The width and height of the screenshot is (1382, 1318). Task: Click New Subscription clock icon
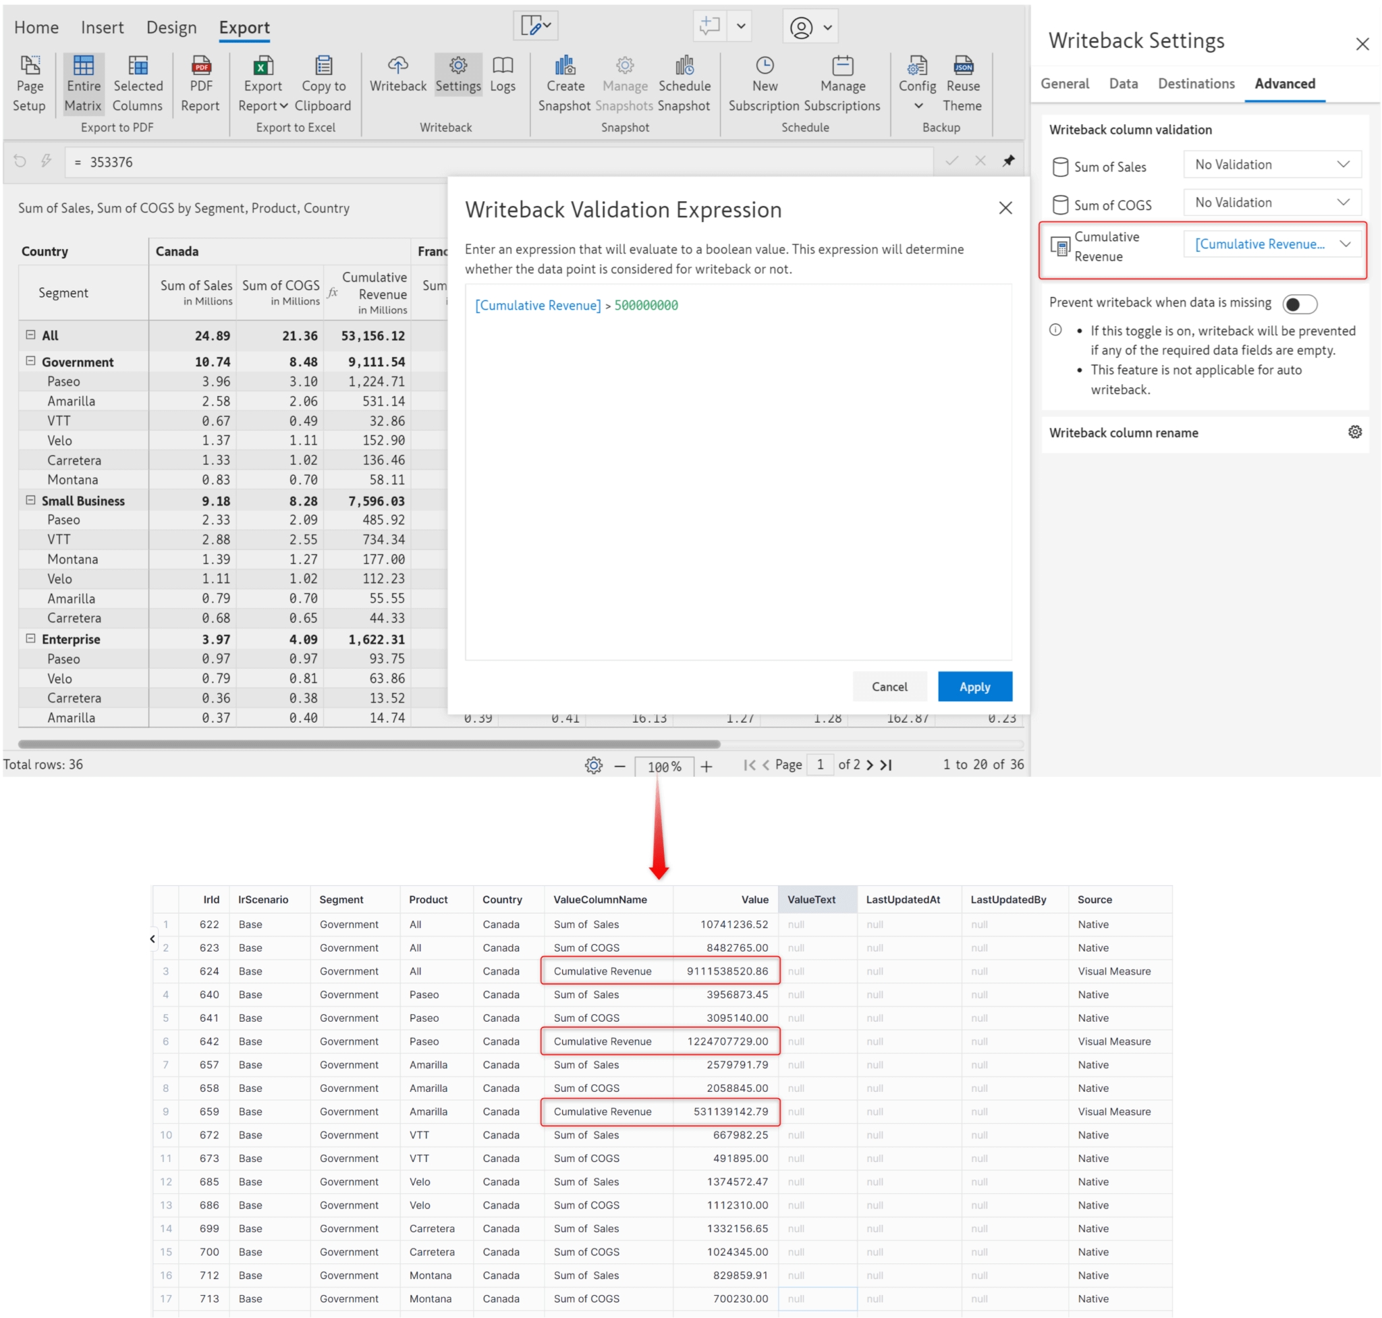click(765, 67)
